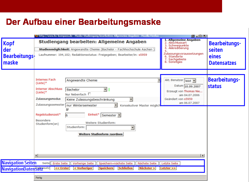Click the Internes Fach (Liste)* label

[45, 81]
